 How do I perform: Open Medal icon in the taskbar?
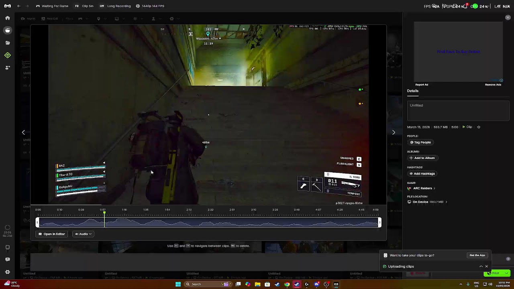coord(336,284)
